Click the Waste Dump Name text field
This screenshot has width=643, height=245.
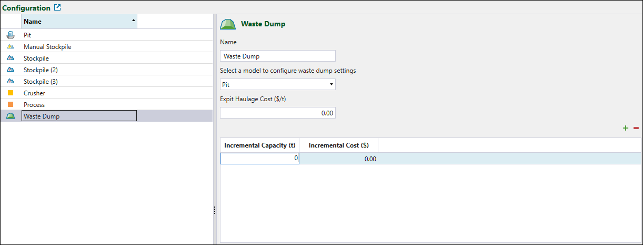[277, 56]
